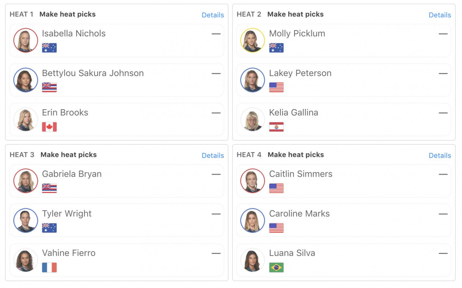Open Details for Heat 4

coord(440,155)
